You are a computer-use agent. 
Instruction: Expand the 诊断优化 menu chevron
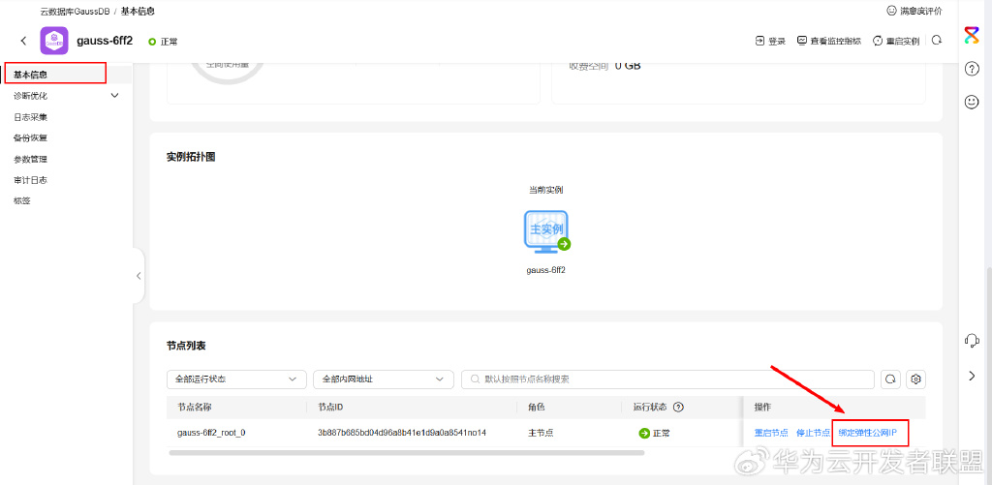pos(114,96)
